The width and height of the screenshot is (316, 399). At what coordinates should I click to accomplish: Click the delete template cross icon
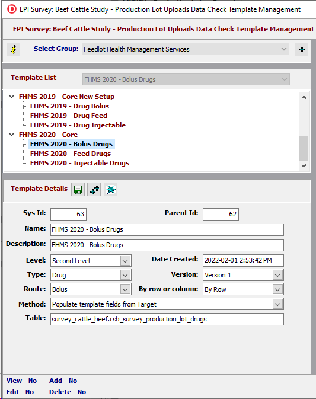click(111, 190)
